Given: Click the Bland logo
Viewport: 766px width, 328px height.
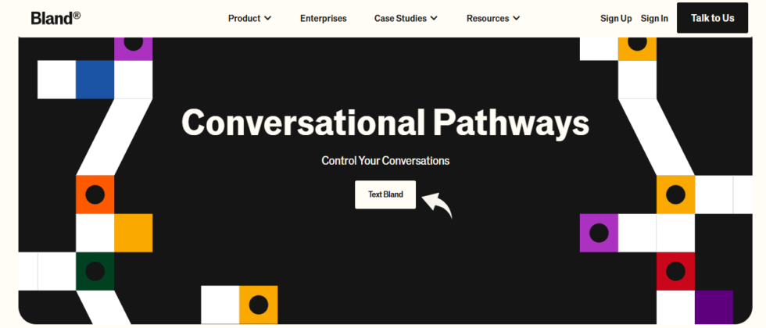Looking at the screenshot, I should [55, 18].
